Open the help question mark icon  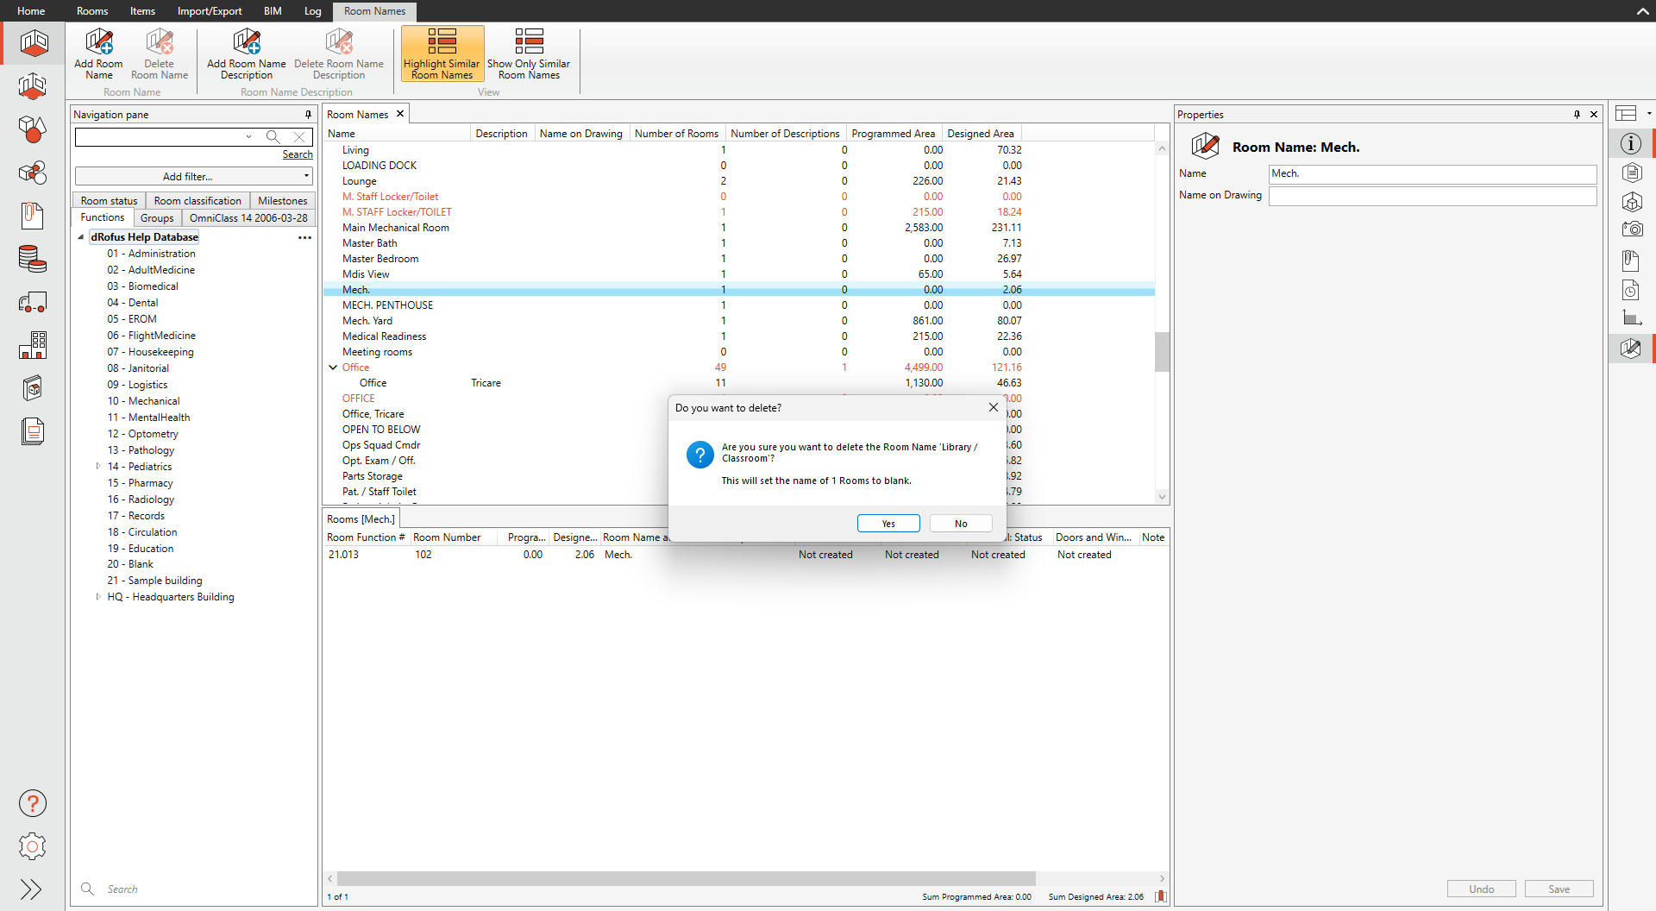coord(33,803)
